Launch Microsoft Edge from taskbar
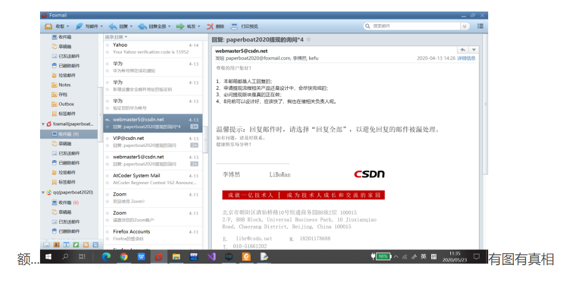 click(106, 257)
